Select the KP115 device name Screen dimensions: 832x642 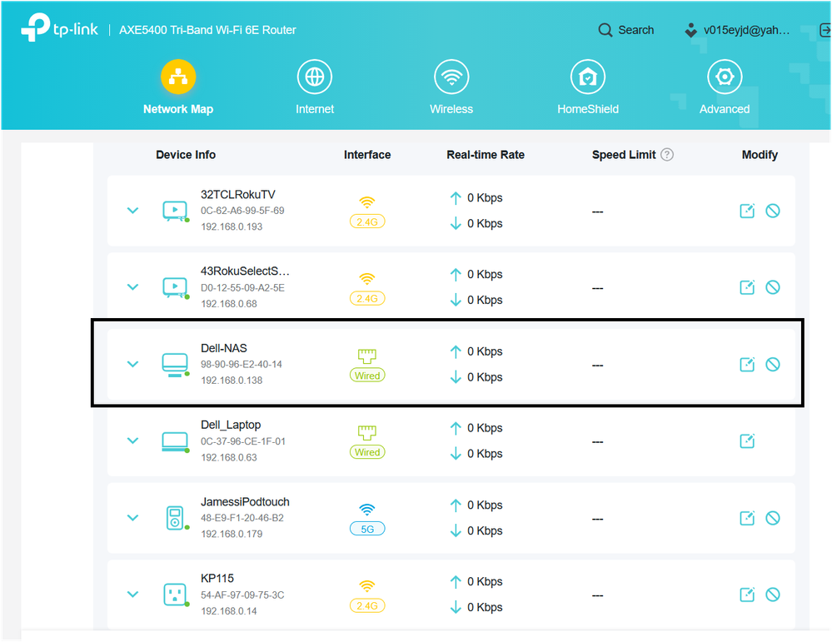217,579
